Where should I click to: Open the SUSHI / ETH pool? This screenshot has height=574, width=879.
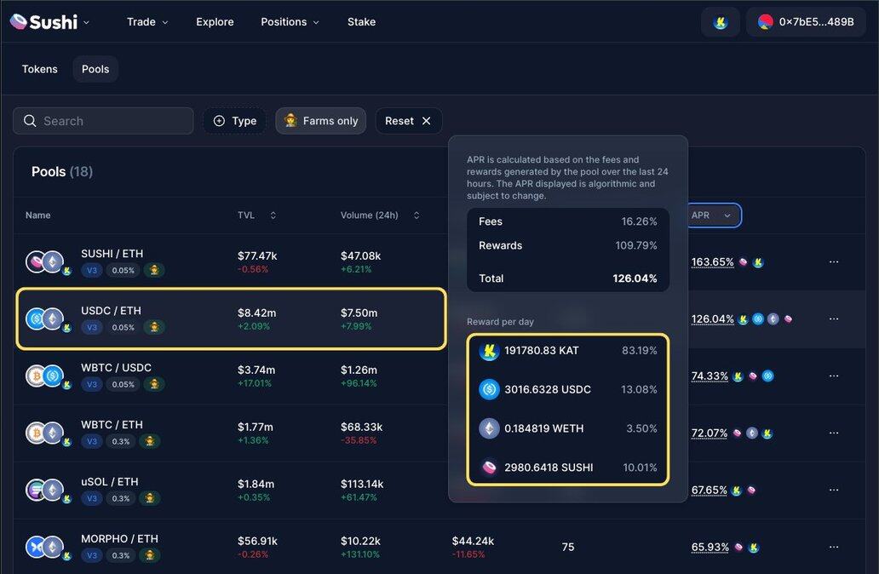(112, 254)
